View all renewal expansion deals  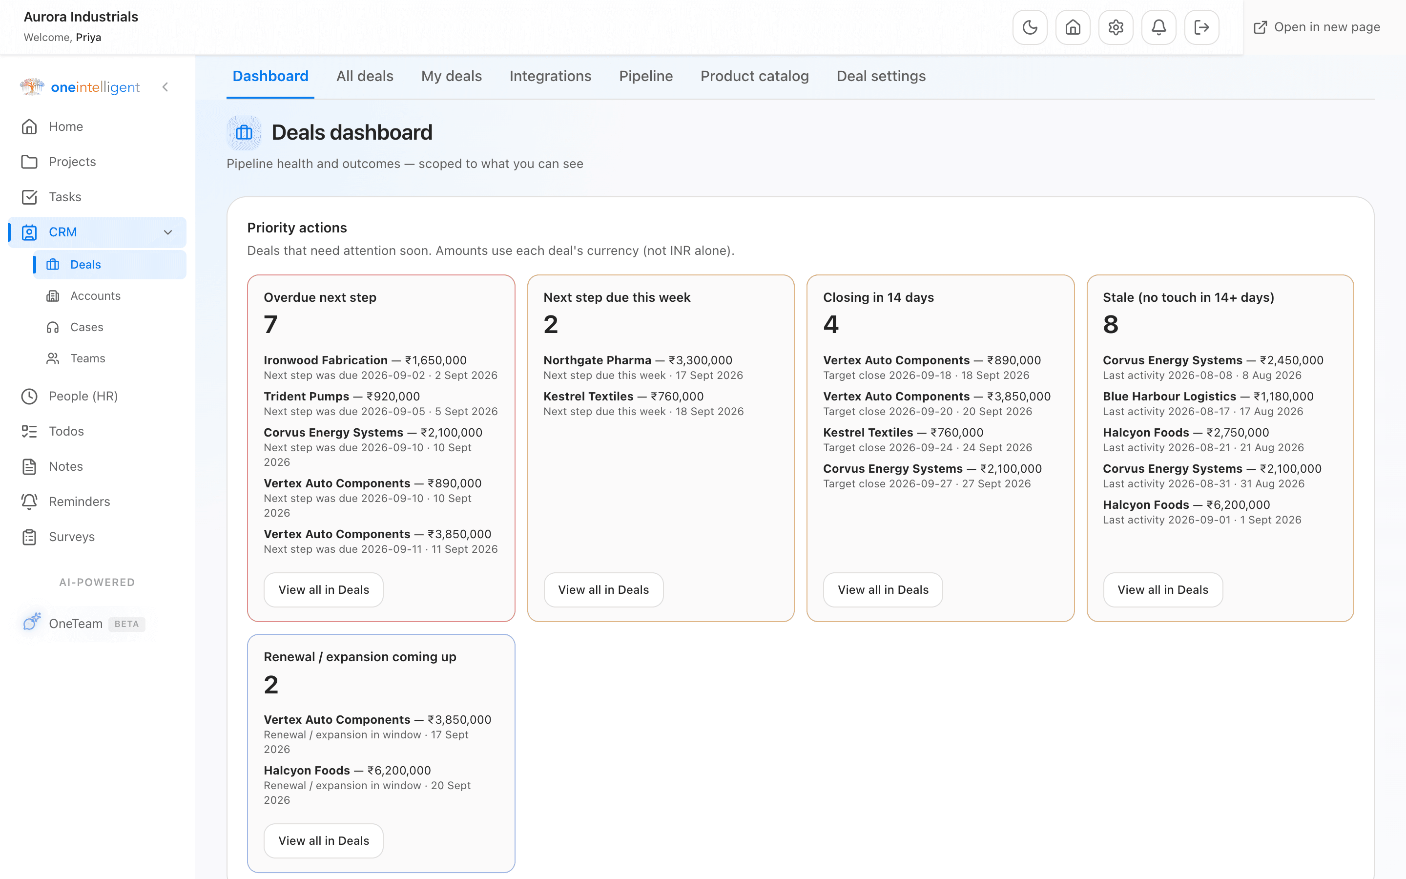tap(324, 840)
